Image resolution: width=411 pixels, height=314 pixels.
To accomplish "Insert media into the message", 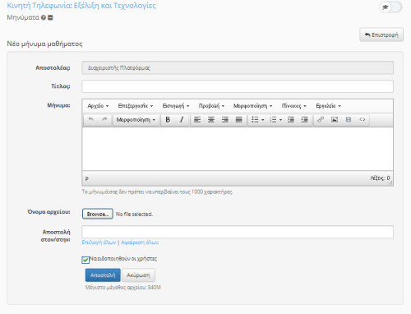I will coord(349,120).
